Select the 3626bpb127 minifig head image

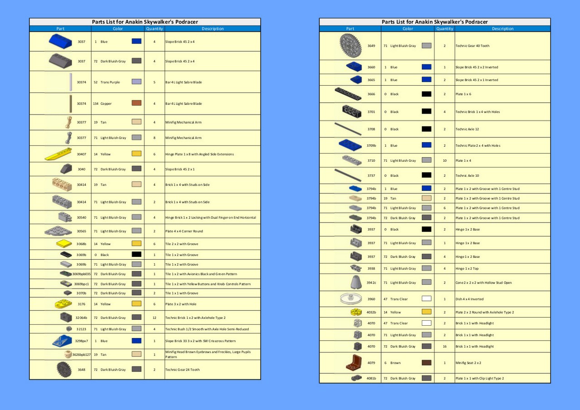(68, 354)
